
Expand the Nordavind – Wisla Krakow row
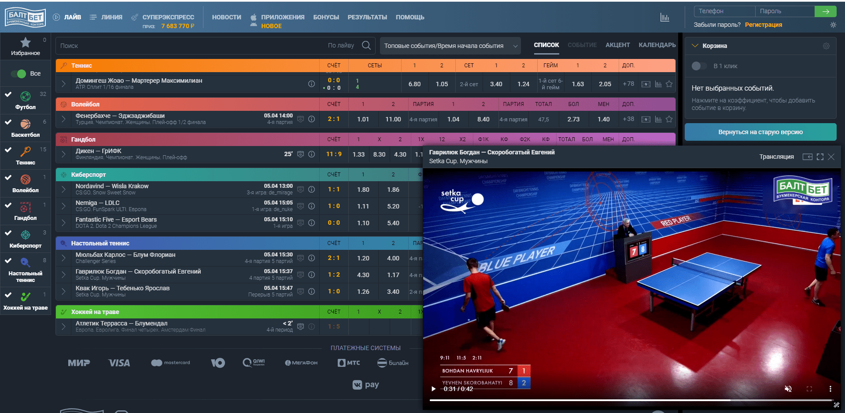63,189
